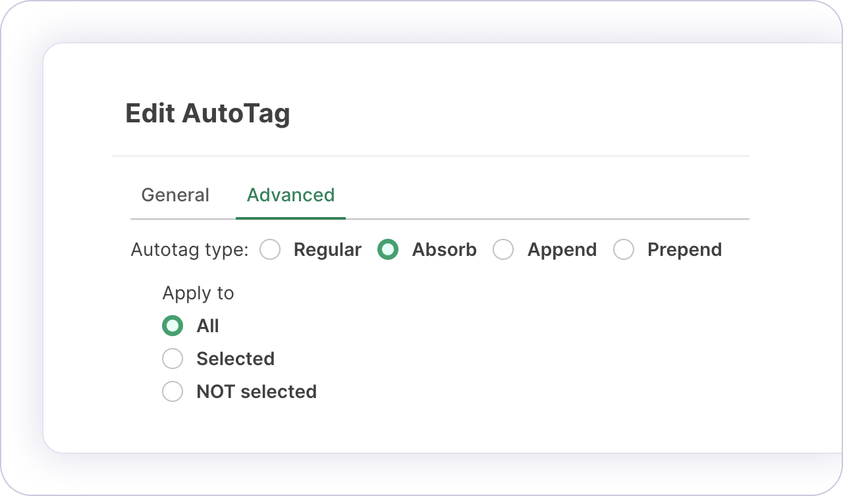The height and width of the screenshot is (496, 843).
Task: Click the bold All label text
Action: [x=207, y=326]
